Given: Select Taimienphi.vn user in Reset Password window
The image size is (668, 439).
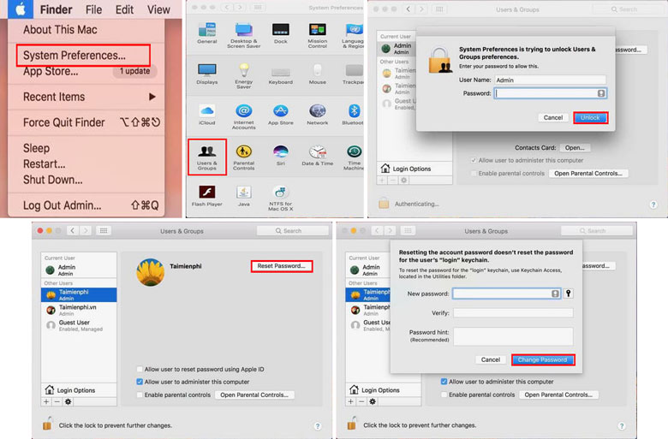Looking at the screenshot, I should click(x=79, y=310).
